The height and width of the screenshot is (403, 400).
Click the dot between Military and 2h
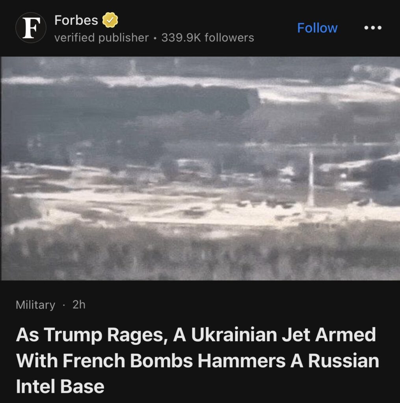click(64, 305)
